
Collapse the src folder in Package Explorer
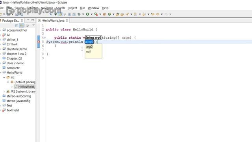click(4, 77)
